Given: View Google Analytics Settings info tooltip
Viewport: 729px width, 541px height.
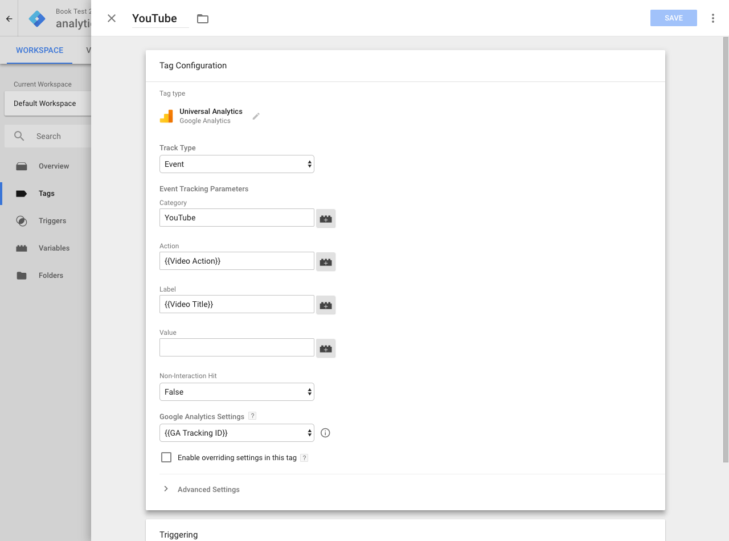Looking at the screenshot, I should [325, 433].
